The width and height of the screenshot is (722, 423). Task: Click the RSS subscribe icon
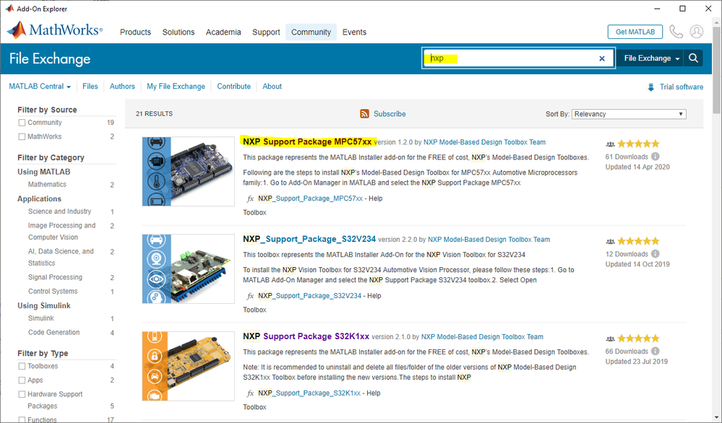[x=364, y=113]
